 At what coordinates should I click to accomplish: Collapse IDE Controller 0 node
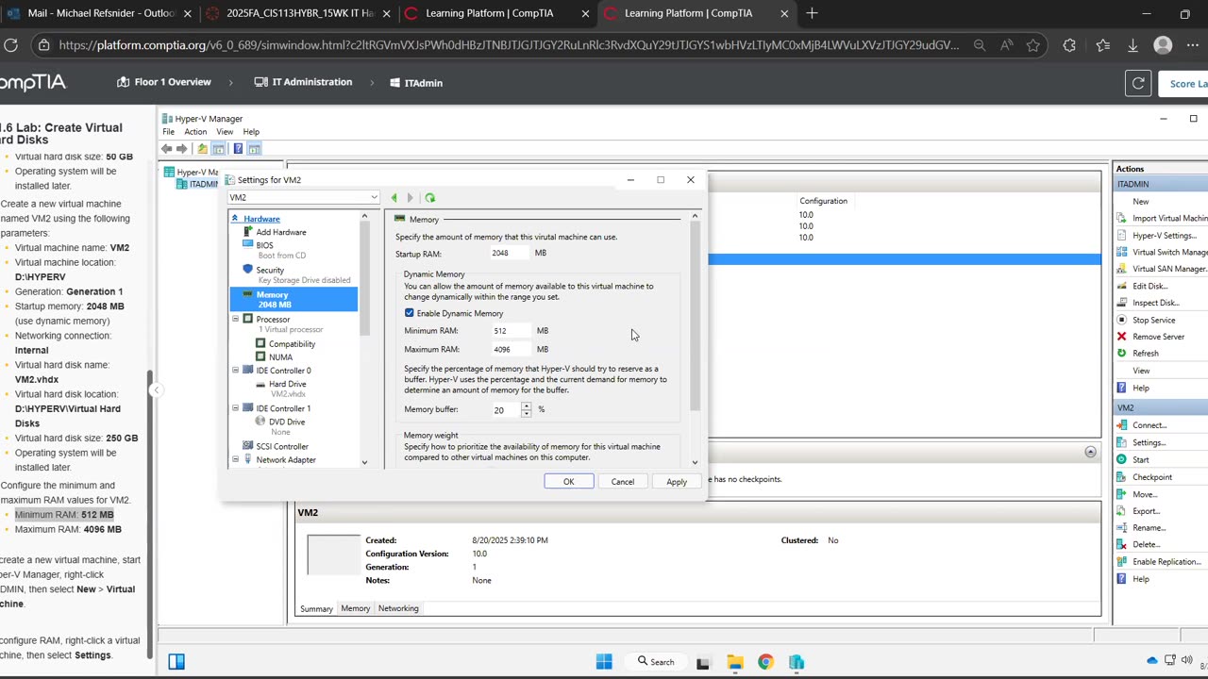click(236, 371)
